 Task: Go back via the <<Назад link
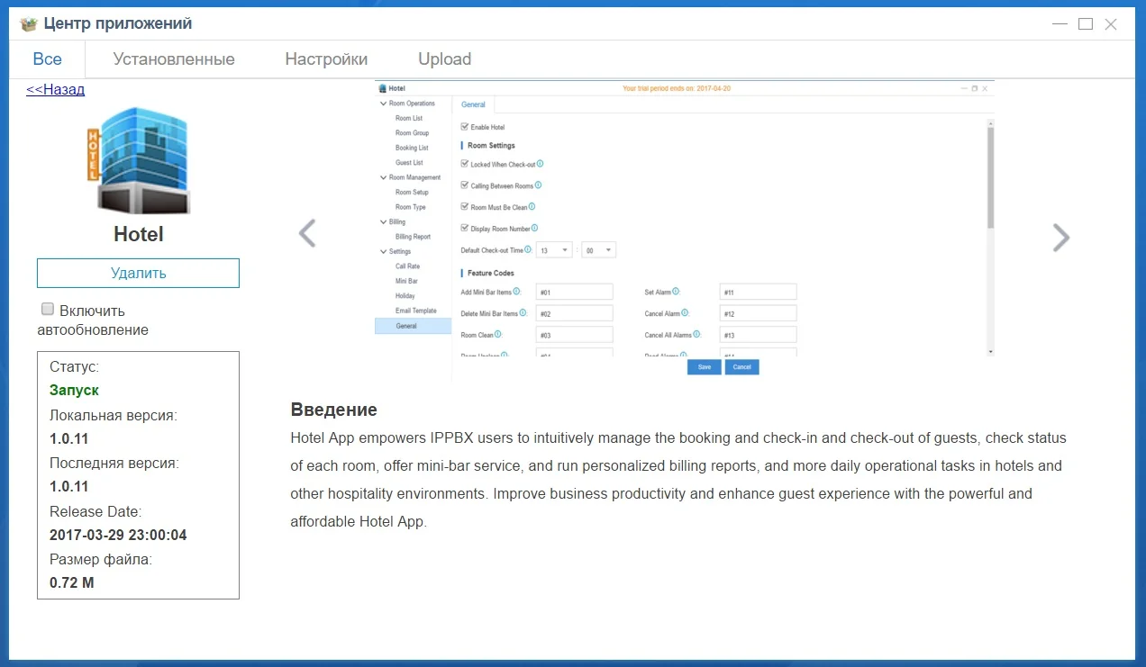coord(56,90)
